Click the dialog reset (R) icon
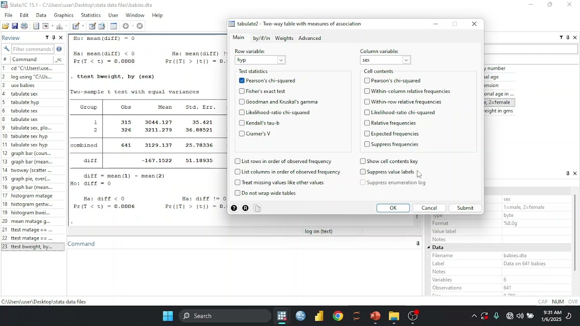Viewport: 580px width, 326px height. [x=246, y=208]
